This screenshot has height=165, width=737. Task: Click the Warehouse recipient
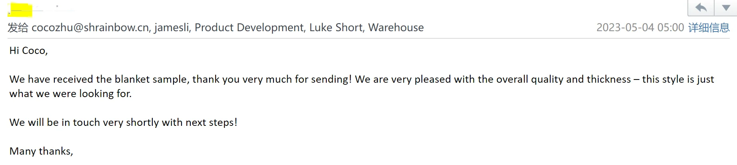(396, 28)
